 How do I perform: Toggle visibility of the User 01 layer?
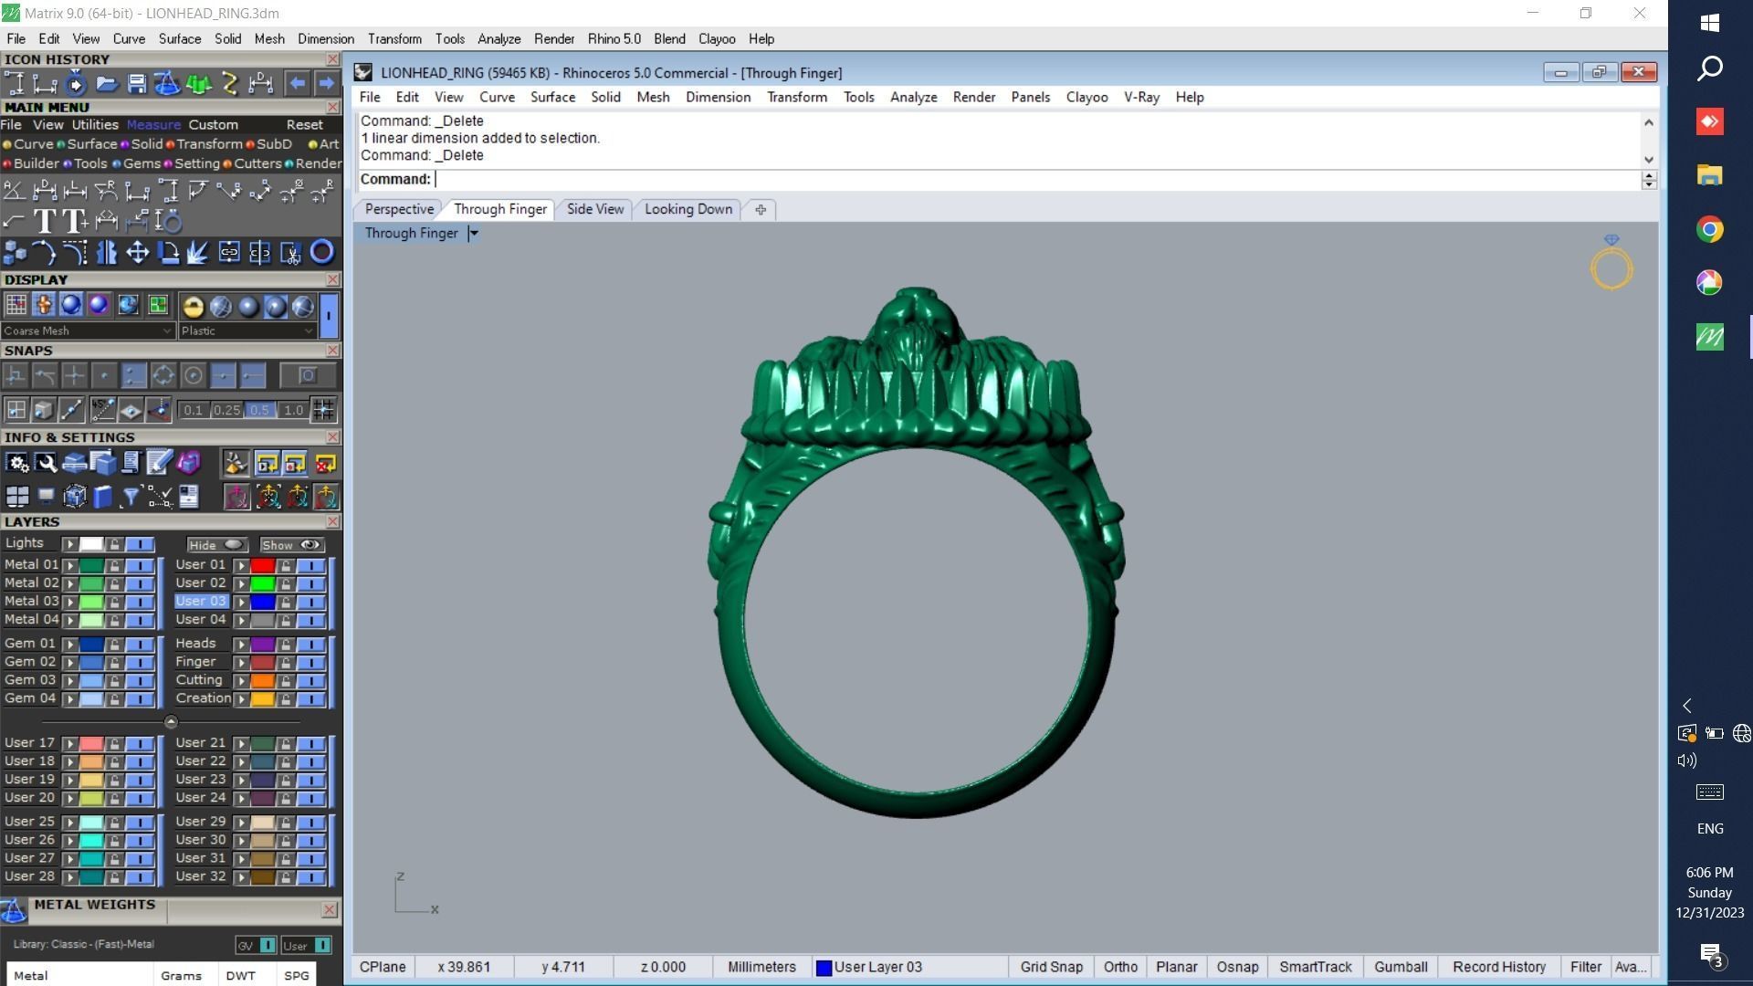pyautogui.click(x=311, y=565)
